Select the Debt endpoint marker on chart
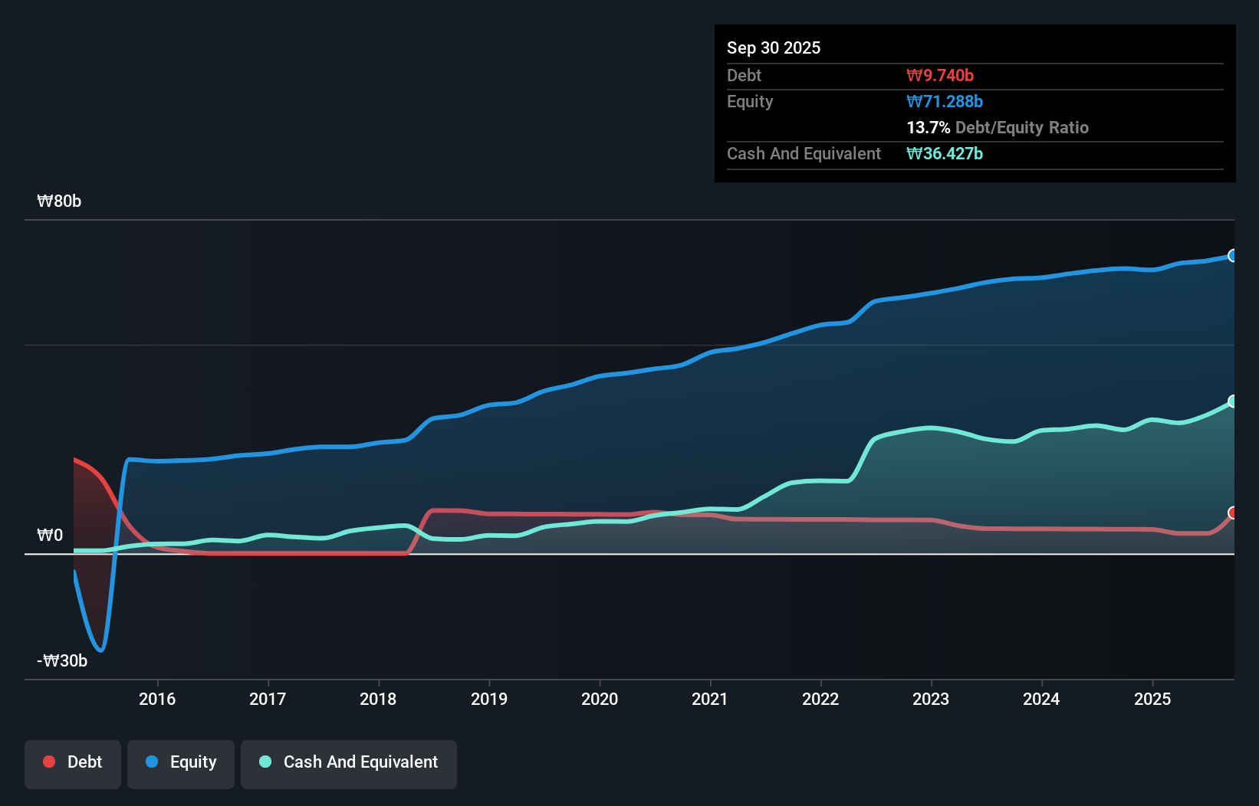Viewport: 1259px width, 806px height. pos(1232,513)
